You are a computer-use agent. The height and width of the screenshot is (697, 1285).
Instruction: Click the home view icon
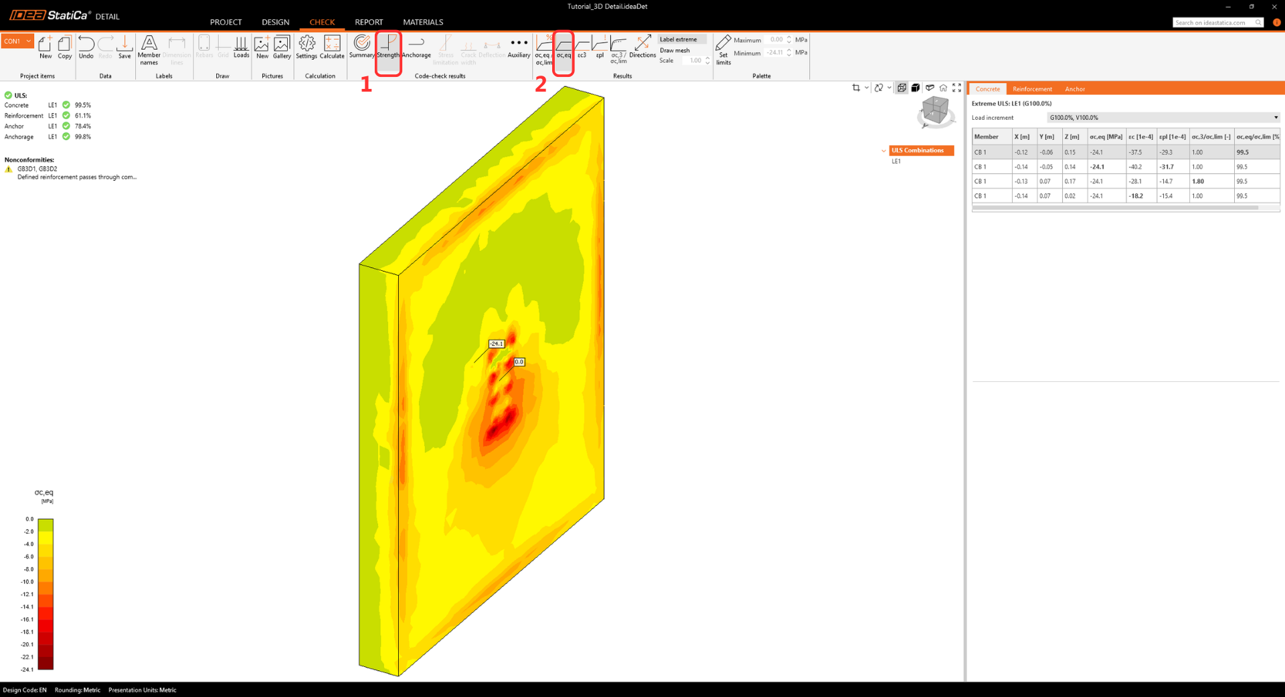click(x=943, y=88)
